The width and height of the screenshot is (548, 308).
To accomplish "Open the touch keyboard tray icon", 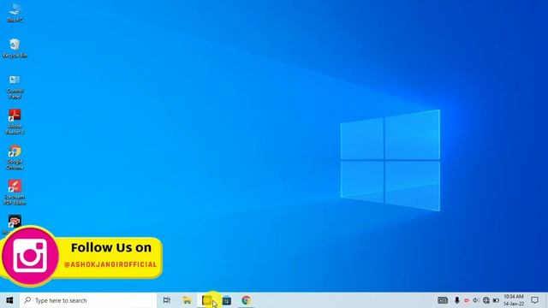I will (x=443, y=300).
